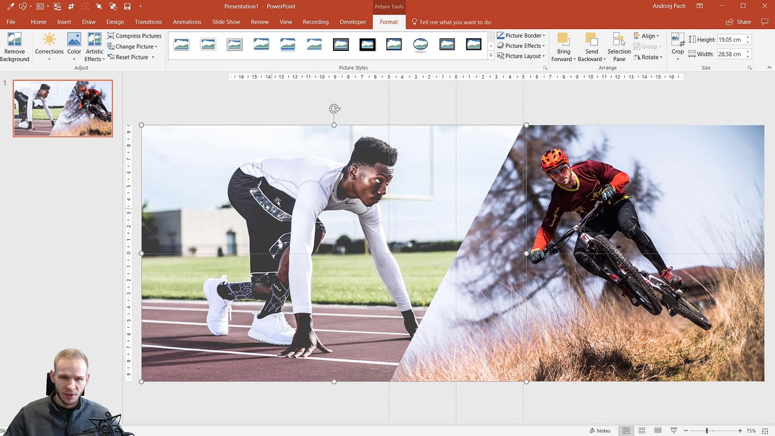This screenshot has width=775, height=436.
Task: Click the Send Backward icon
Action: click(592, 40)
